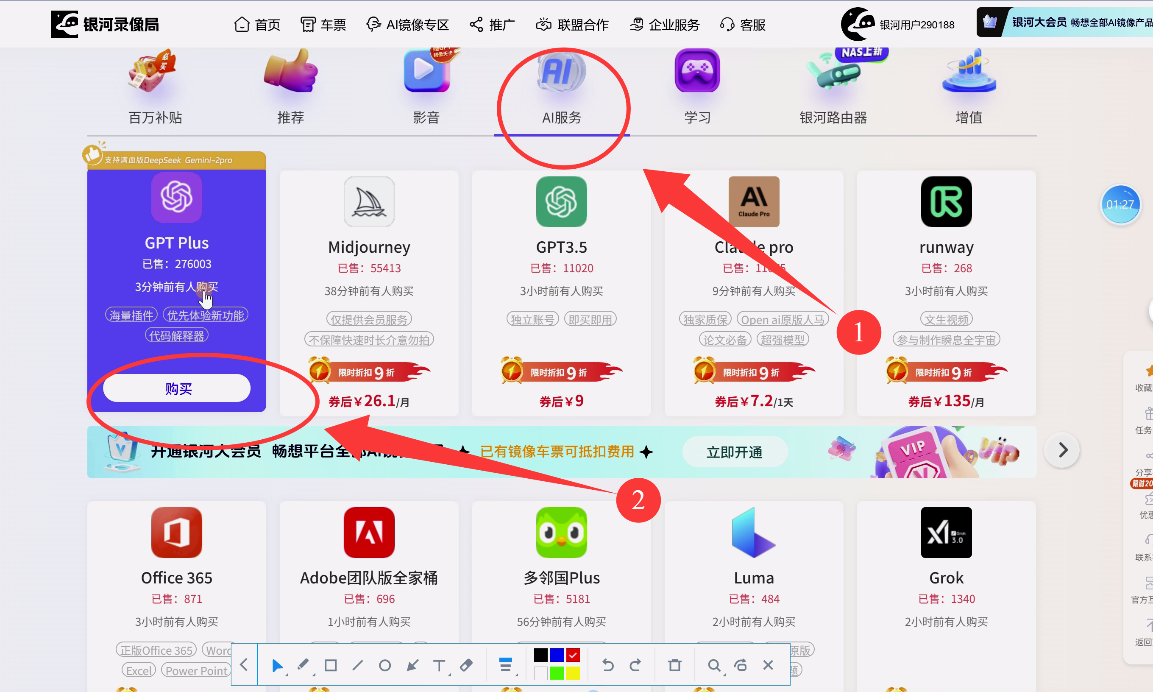Select the straight line tool
Image resolution: width=1153 pixels, height=692 pixels.
(x=357, y=665)
